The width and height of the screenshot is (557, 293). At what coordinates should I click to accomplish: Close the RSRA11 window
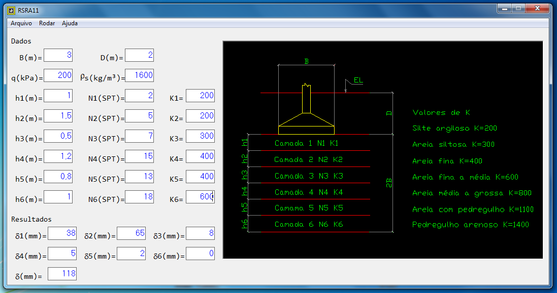click(x=538, y=9)
